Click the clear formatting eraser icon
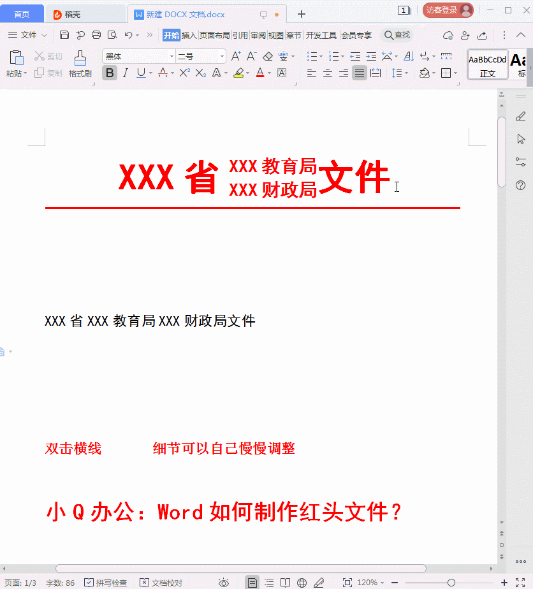533x589 pixels. pos(268,57)
